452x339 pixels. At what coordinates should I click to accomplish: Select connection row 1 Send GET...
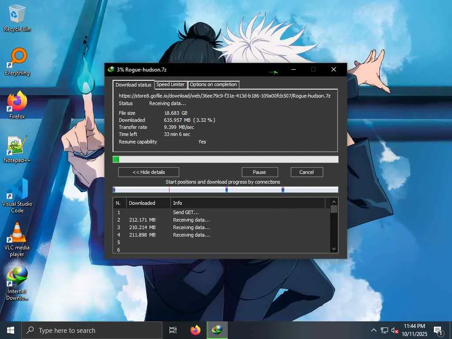click(x=222, y=212)
